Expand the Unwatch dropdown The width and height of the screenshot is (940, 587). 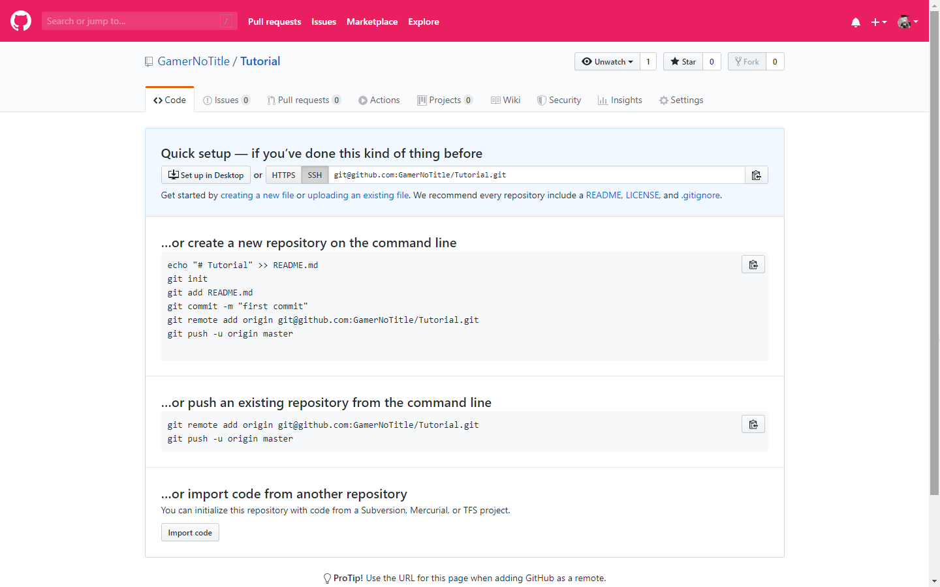click(607, 61)
